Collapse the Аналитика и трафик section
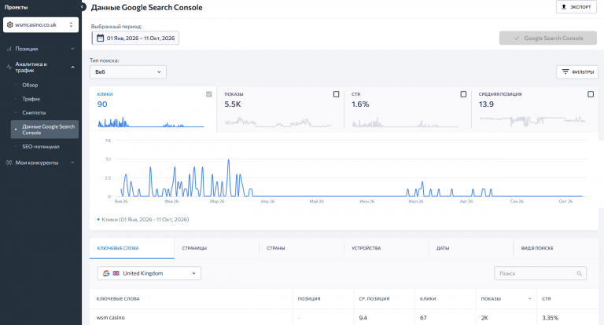Image resolution: width=604 pixels, height=325 pixels. [x=72, y=67]
